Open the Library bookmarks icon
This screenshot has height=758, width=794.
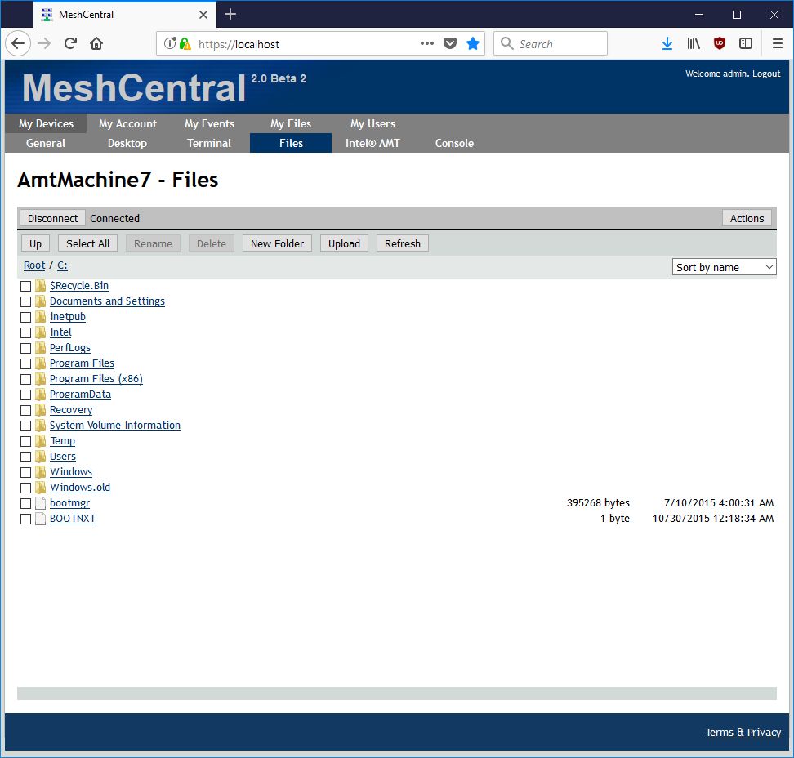(x=694, y=44)
